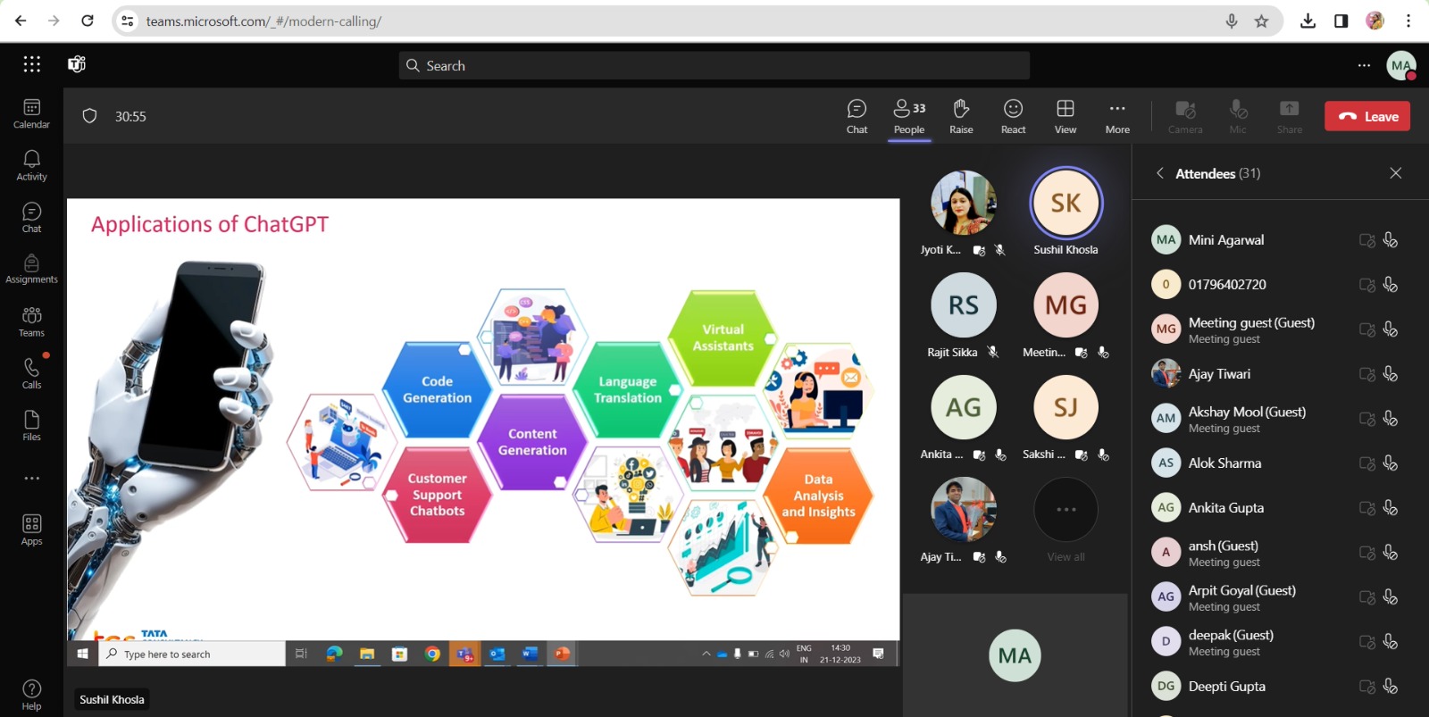Screen dimensions: 1429x717
Task: Click the Teams Search field
Action: click(714, 65)
